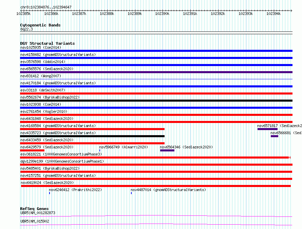Select the UBR5|NM_015902 transcript label

(x=35, y=221)
